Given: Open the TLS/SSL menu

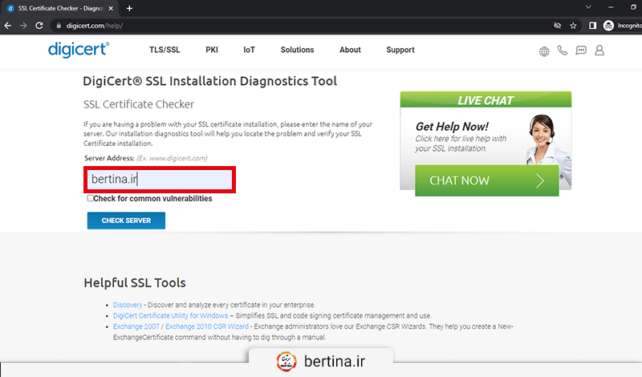Looking at the screenshot, I should pyautogui.click(x=165, y=50).
